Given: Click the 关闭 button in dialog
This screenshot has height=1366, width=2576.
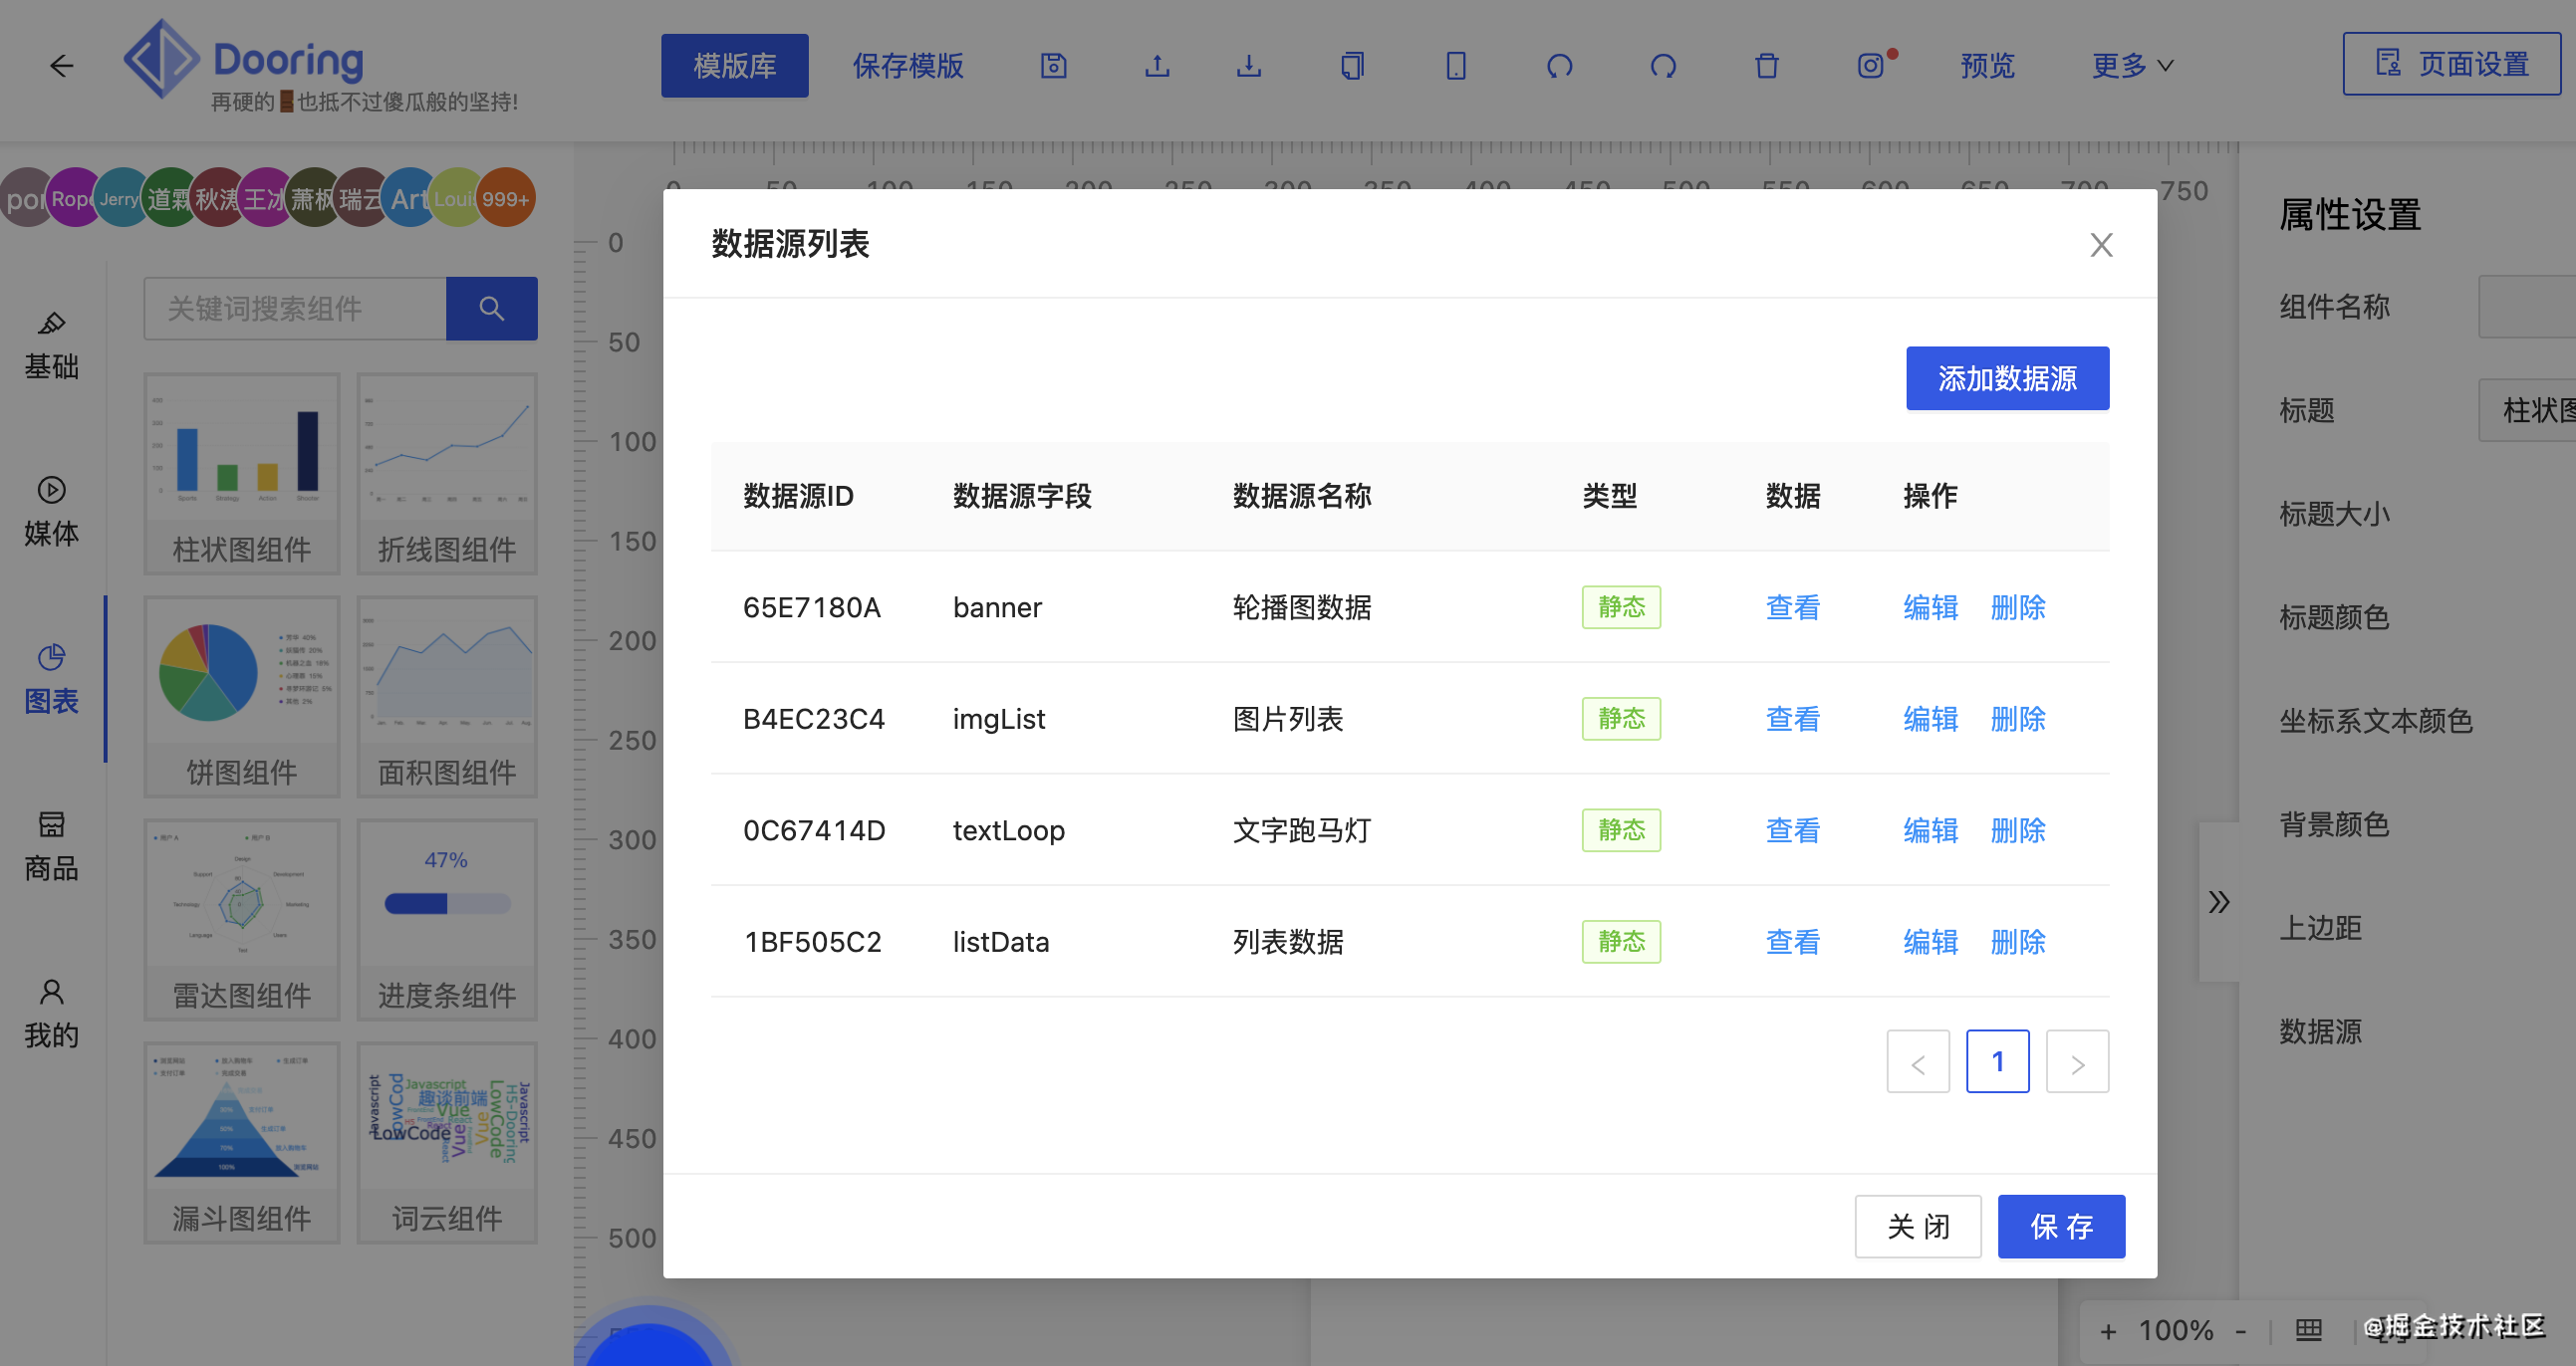Looking at the screenshot, I should point(1918,1226).
